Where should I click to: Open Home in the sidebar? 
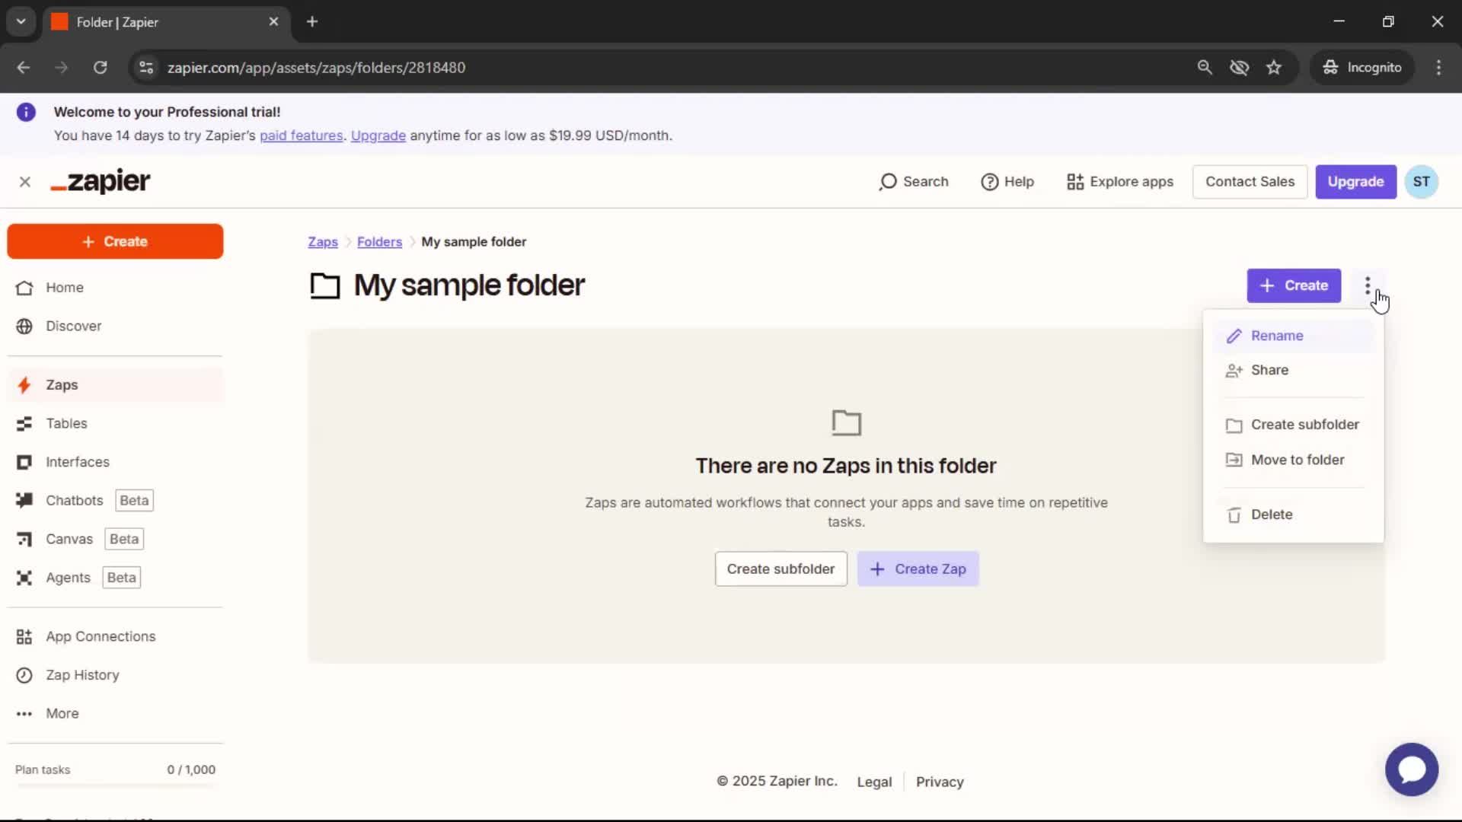(x=115, y=288)
